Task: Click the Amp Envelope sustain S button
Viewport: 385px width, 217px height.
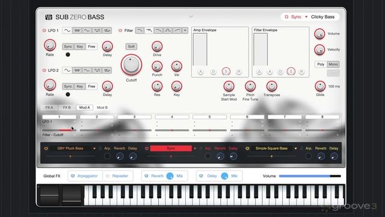Action: tap(226, 72)
